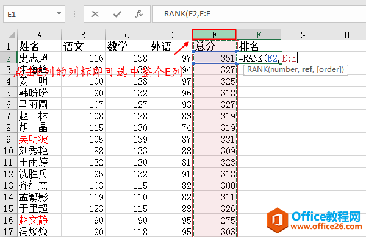Viewport: 366px width, 237px height.
Task: Cancel the formula entry with the X icon
Action: coord(95,14)
